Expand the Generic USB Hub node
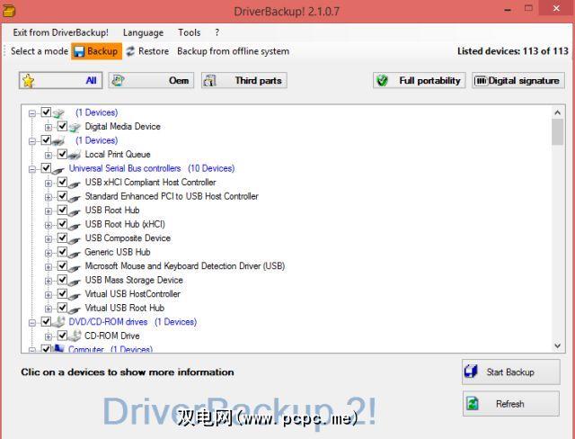 [49, 253]
